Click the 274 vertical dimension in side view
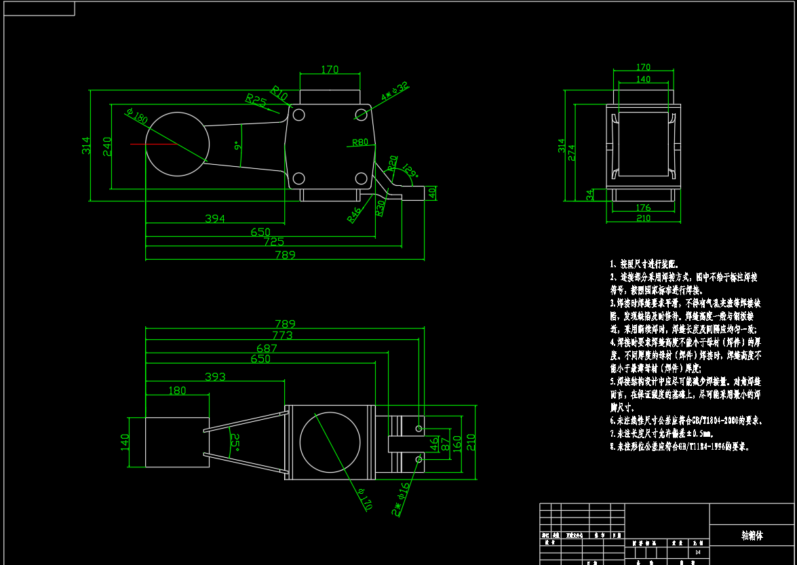This screenshot has height=565, width=797. [x=572, y=151]
